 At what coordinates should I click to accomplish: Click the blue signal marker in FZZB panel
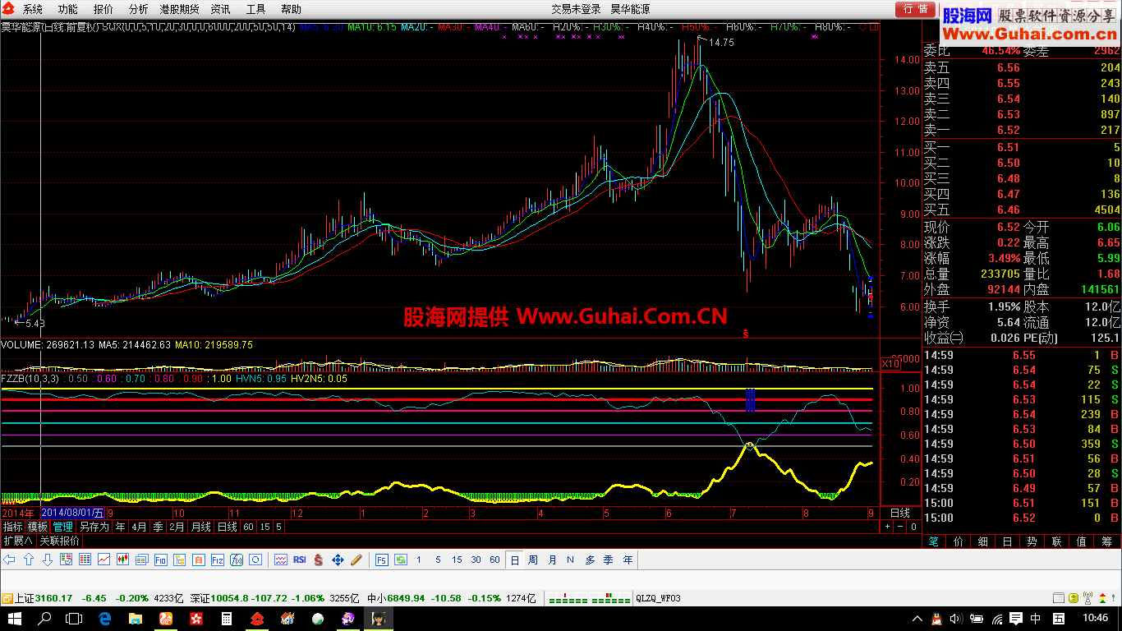[x=750, y=399]
